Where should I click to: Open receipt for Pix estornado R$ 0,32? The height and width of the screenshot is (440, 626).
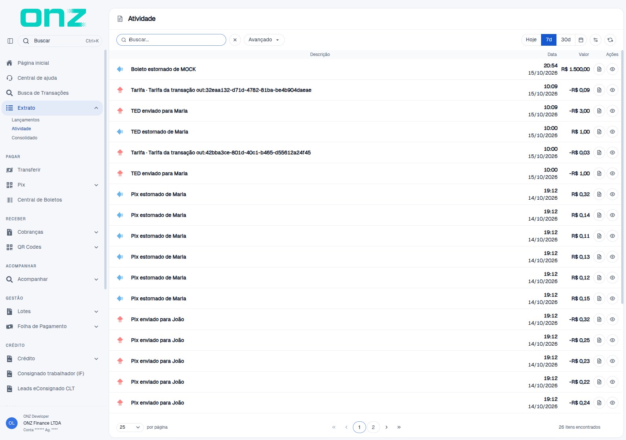[x=599, y=194]
